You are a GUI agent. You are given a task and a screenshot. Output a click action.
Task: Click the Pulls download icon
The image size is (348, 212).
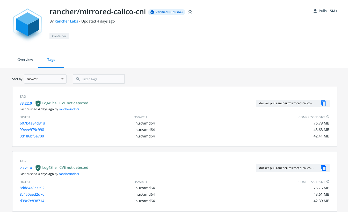tap(315, 11)
